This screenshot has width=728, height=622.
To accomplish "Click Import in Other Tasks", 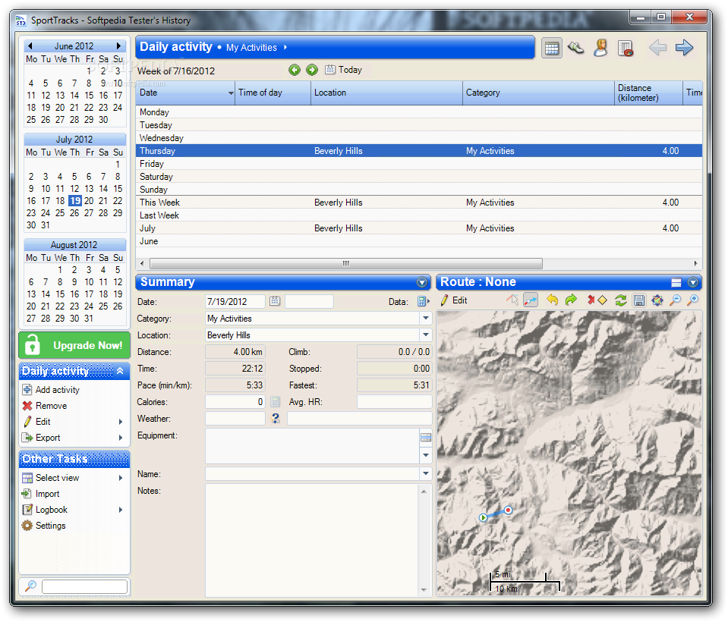I will (x=41, y=494).
